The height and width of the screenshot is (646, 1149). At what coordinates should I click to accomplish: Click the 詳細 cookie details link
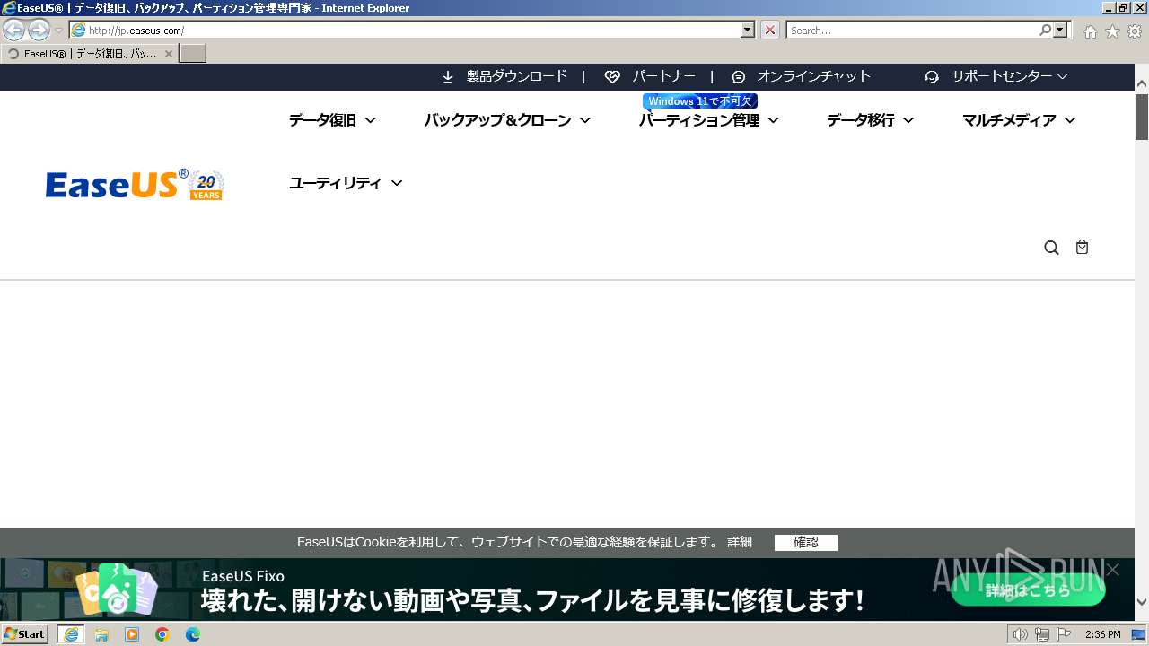point(740,542)
